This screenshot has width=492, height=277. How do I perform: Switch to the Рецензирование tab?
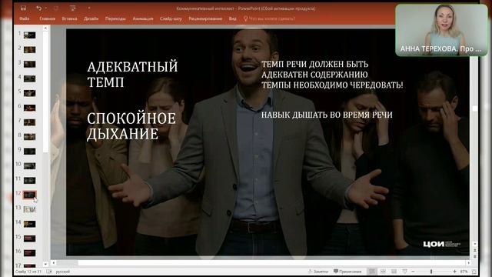coord(205,18)
